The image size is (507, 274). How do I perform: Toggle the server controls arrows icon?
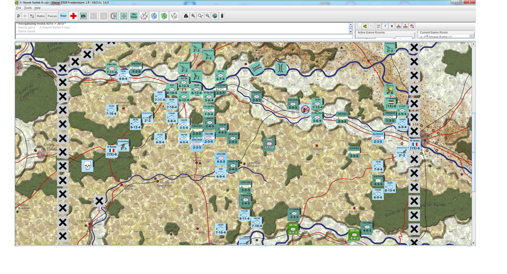(x=32, y=16)
